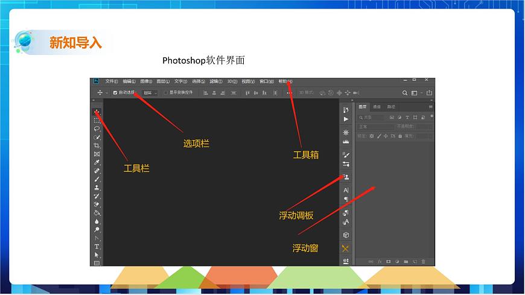Create a new group folder icon
525x295 pixels.
click(x=406, y=262)
